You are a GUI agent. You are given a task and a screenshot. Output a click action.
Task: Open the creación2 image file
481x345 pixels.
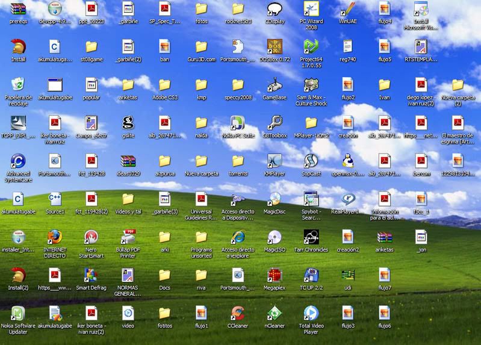(x=347, y=237)
